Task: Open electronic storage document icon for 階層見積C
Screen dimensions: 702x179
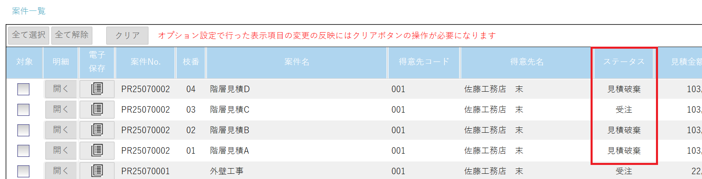Action: [97, 109]
